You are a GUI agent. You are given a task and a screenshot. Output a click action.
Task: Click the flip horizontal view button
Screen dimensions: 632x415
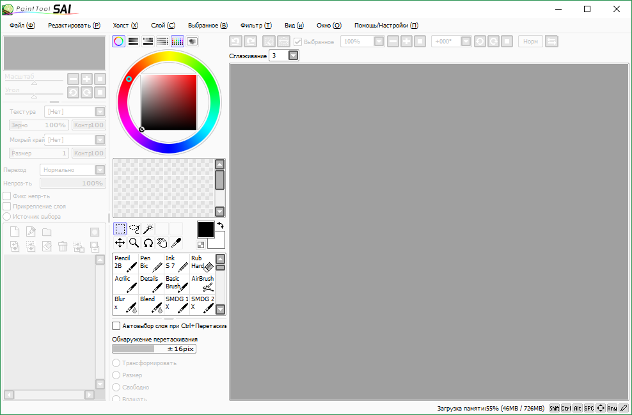pos(552,42)
